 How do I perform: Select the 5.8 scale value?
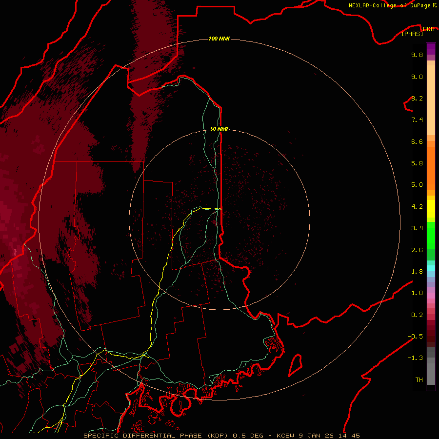coord(417,163)
